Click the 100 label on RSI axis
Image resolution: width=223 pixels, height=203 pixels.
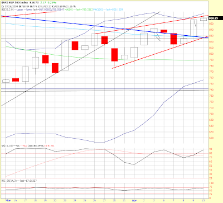211,183
